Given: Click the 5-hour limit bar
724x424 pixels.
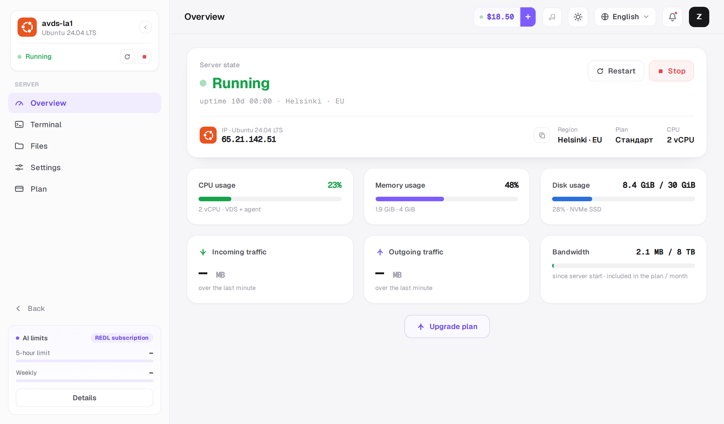Looking at the screenshot, I should pos(85,361).
